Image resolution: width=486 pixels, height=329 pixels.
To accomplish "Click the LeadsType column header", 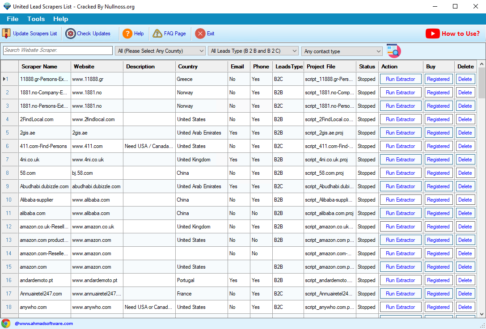I will click(288, 66).
